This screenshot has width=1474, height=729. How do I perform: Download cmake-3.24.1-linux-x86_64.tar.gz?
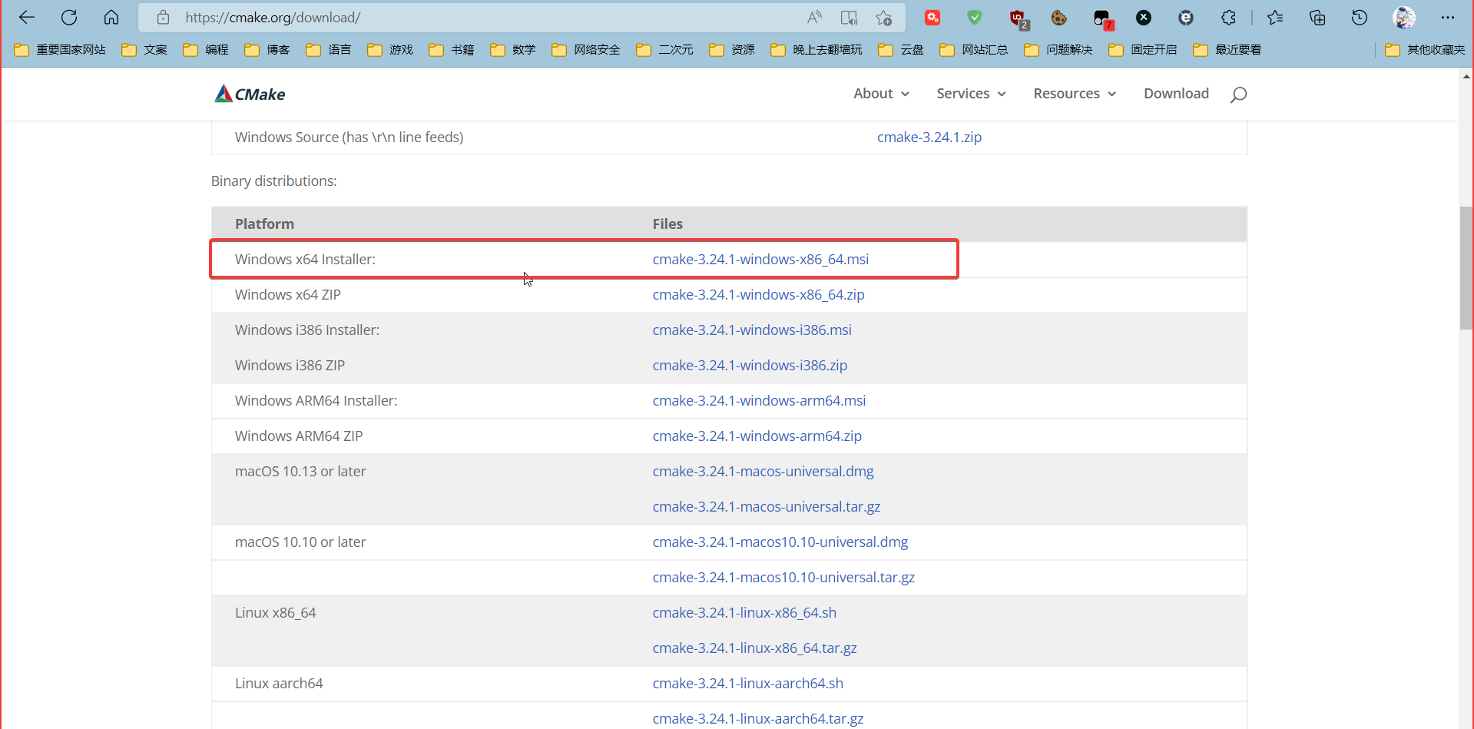click(754, 648)
